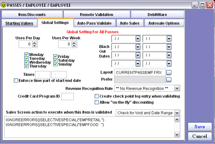Click the Cancel button
215x144 pixels.
point(200,136)
